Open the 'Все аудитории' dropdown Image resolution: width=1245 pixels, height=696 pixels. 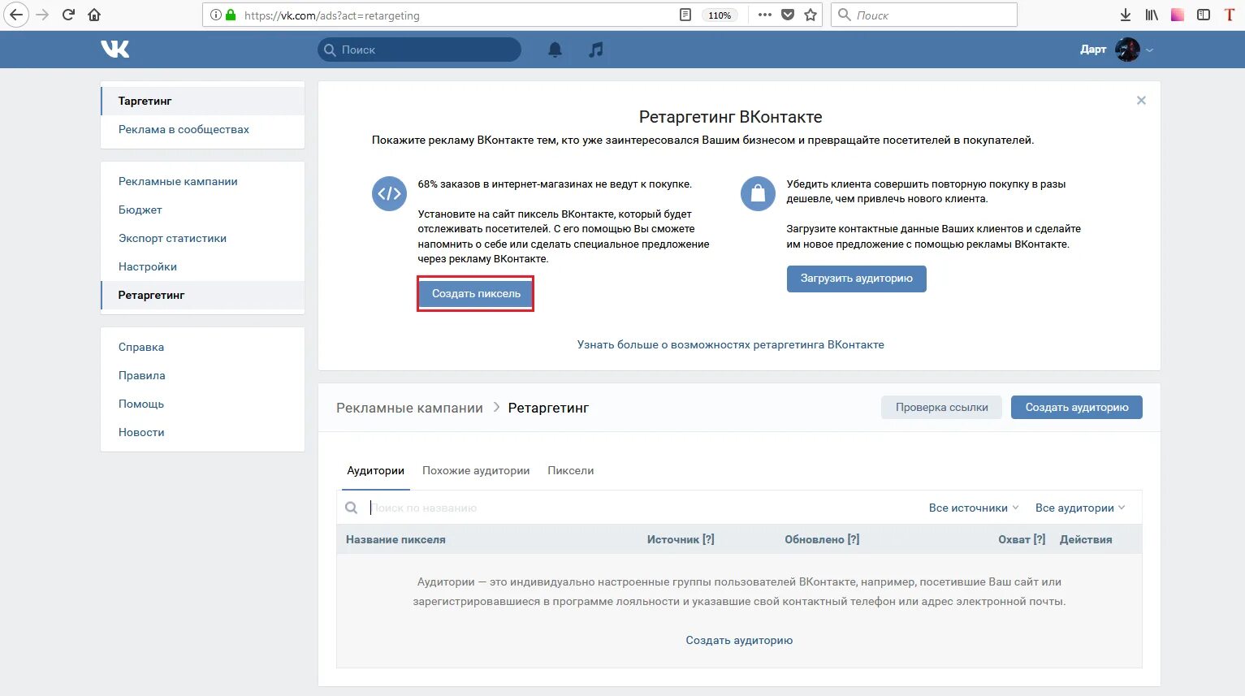(1080, 508)
